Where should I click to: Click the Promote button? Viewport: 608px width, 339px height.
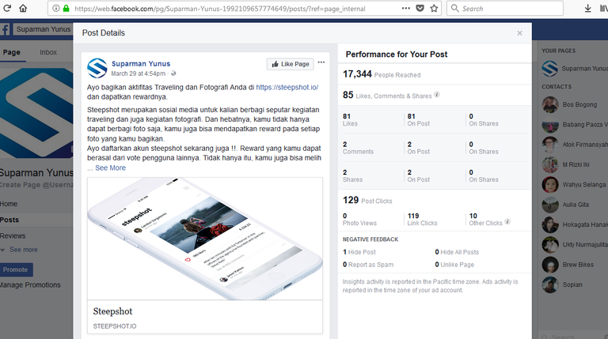(16, 269)
